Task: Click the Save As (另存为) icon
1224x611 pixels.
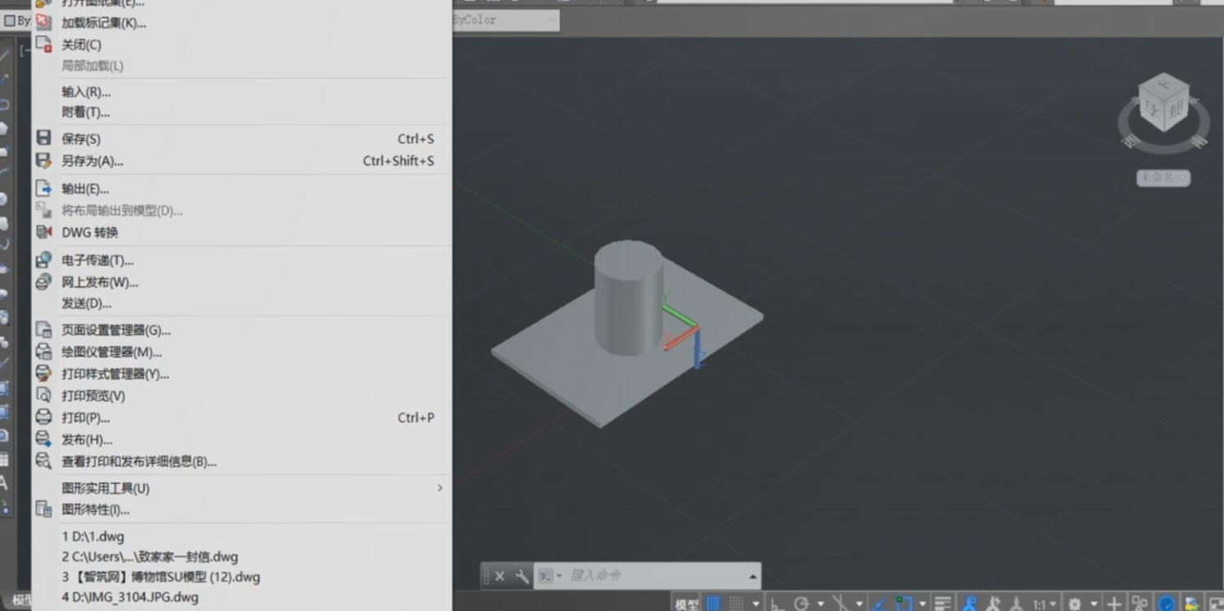Action: pos(43,161)
